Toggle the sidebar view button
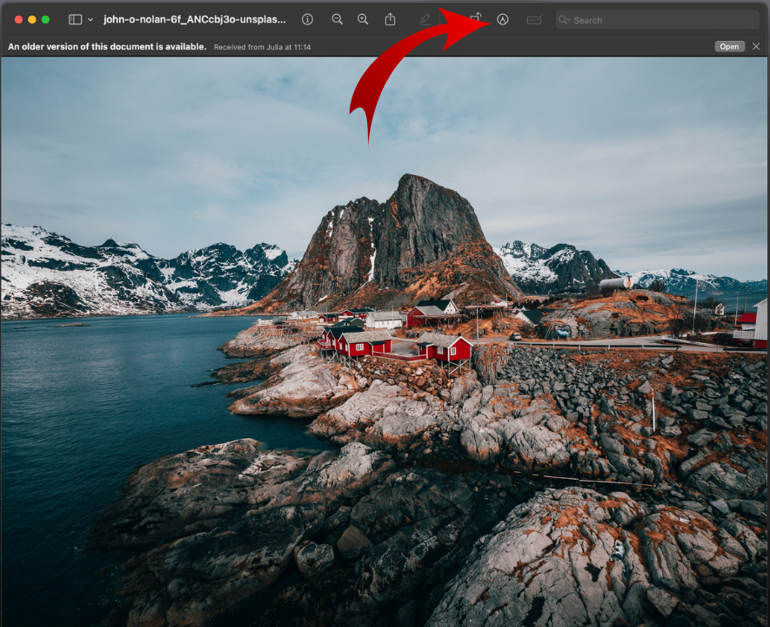This screenshot has height=627, width=770. (75, 20)
